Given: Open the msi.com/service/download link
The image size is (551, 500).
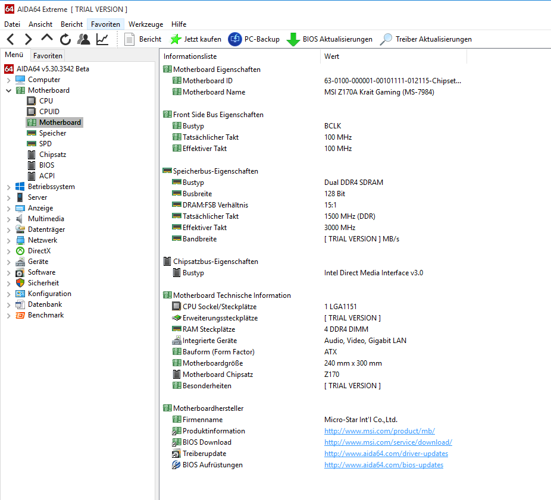Looking at the screenshot, I should (388, 442).
